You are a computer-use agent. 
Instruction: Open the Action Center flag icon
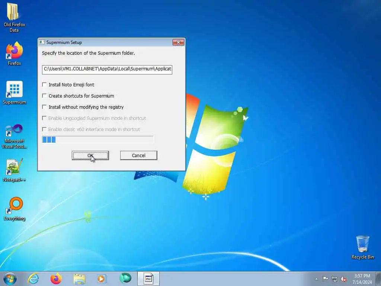(x=325, y=279)
